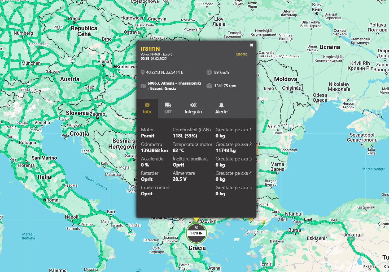The height and width of the screenshot is (272, 389).
Task: Click the Istanbul city label on the map
Action: tap(293, 214)
